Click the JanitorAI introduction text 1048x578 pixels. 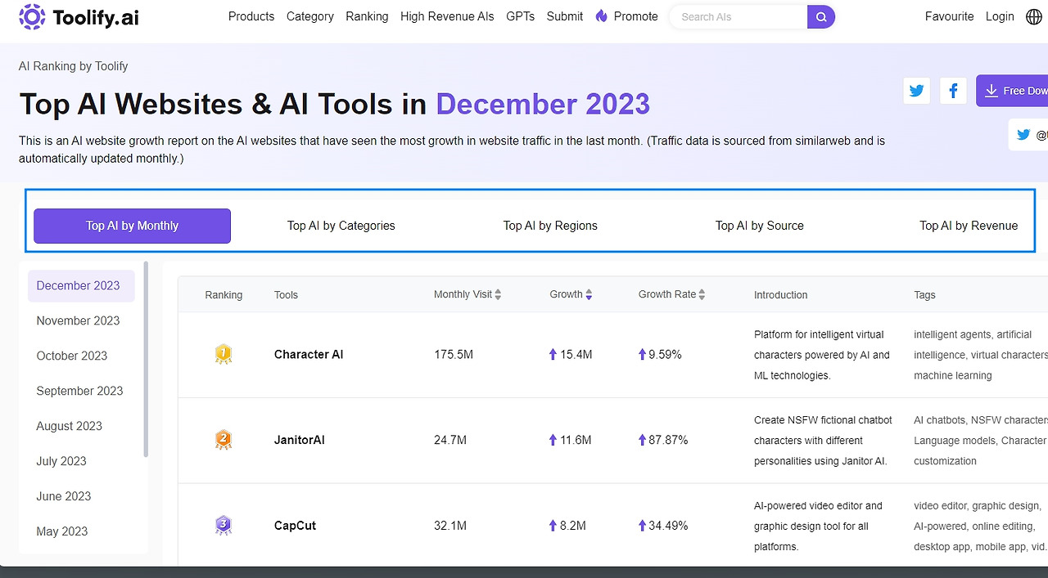823,440
